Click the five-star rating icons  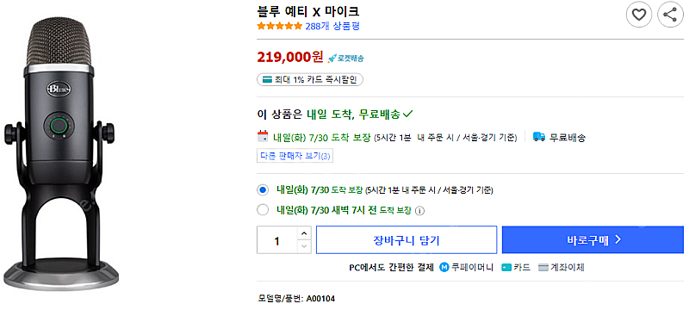(279, 26)
